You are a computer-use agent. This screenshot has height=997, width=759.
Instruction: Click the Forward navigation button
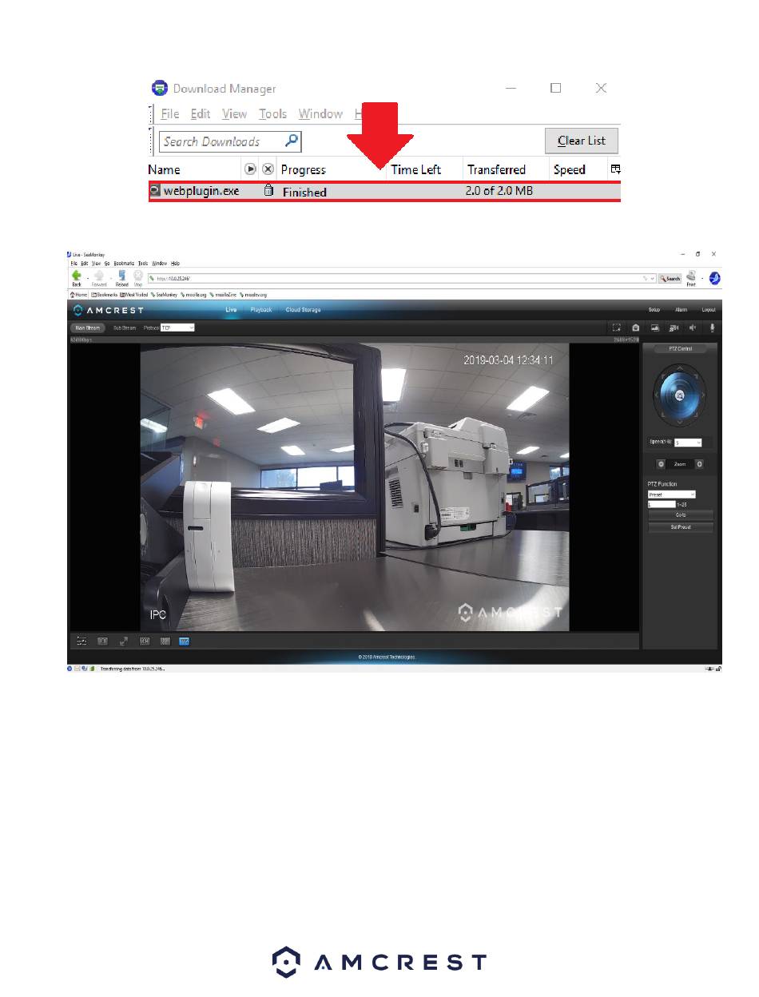(99, 277)
